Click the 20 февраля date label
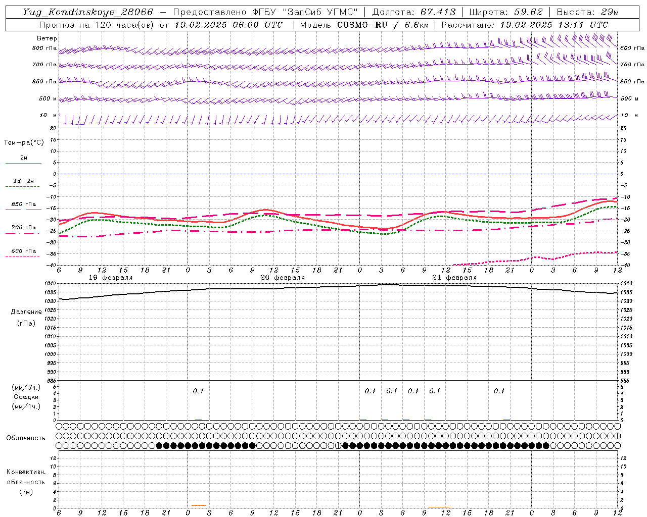This screenshot has width=647, height=517. (283, 278)
